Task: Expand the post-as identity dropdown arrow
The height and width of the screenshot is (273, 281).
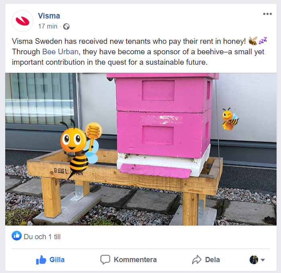Action: click(x=263, y=260)
